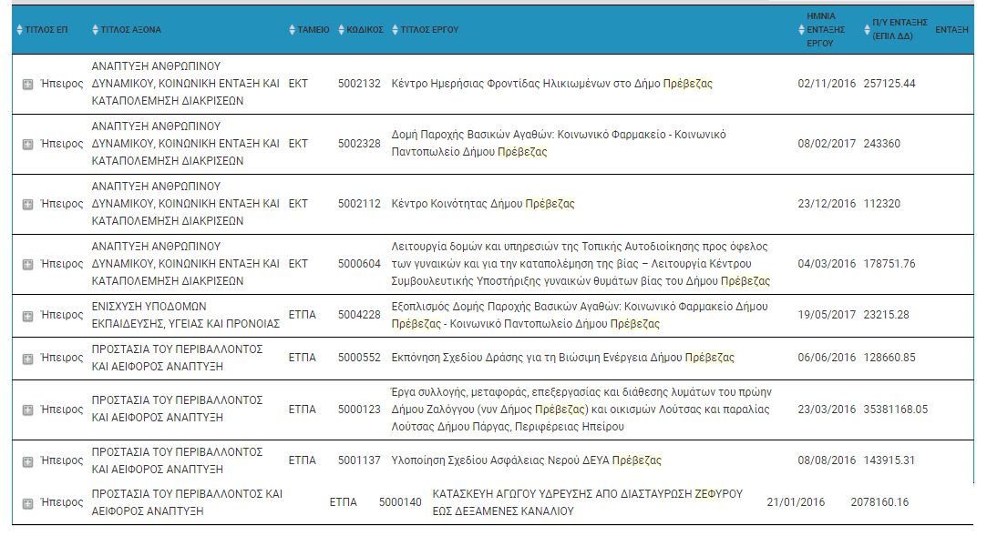The image size is (987, 536).
Task: Expand the Κέντρο Κοινότητας Δήμου Πρέβεζας row
Action: click(x=27, y=204)
